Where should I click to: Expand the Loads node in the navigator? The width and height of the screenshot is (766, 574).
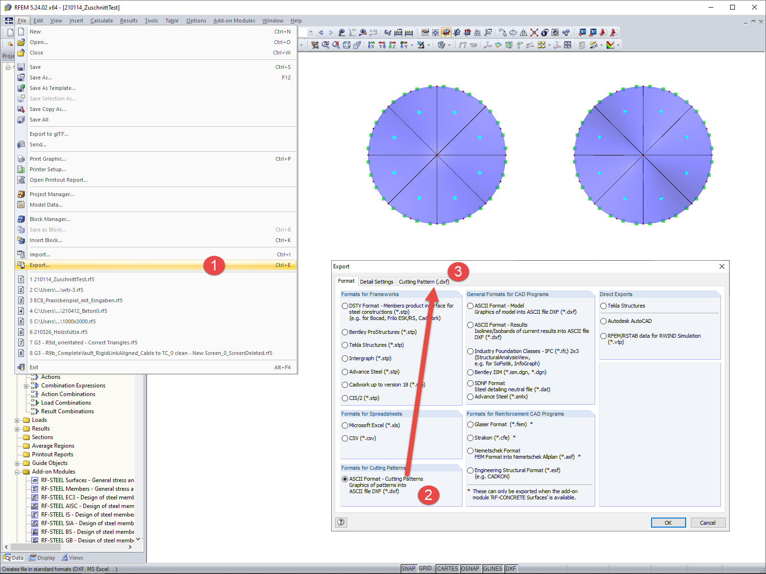tap(17, 420)
